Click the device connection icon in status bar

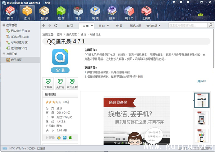point(5,148)
